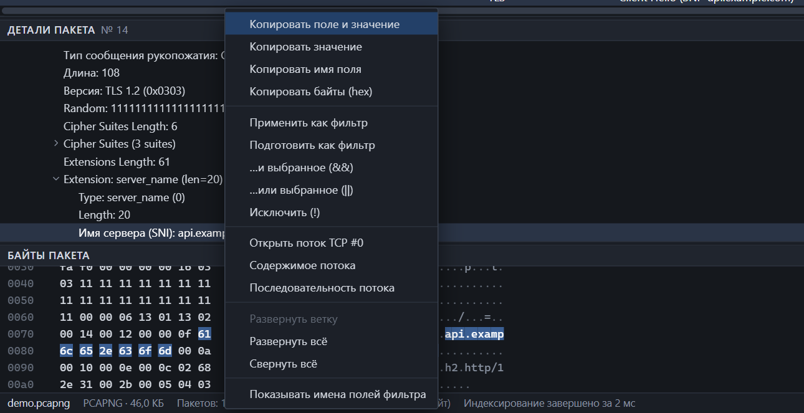Screen dimensions: 804x413
Task: Click 'Индексирование завершено за 2 мс' status text
Action: (x=550, y=403)
